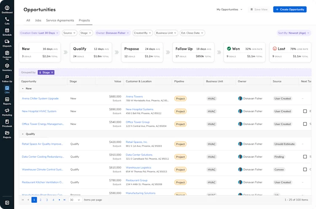Go to Schedule in the sidebar

(x=7, y=32)
